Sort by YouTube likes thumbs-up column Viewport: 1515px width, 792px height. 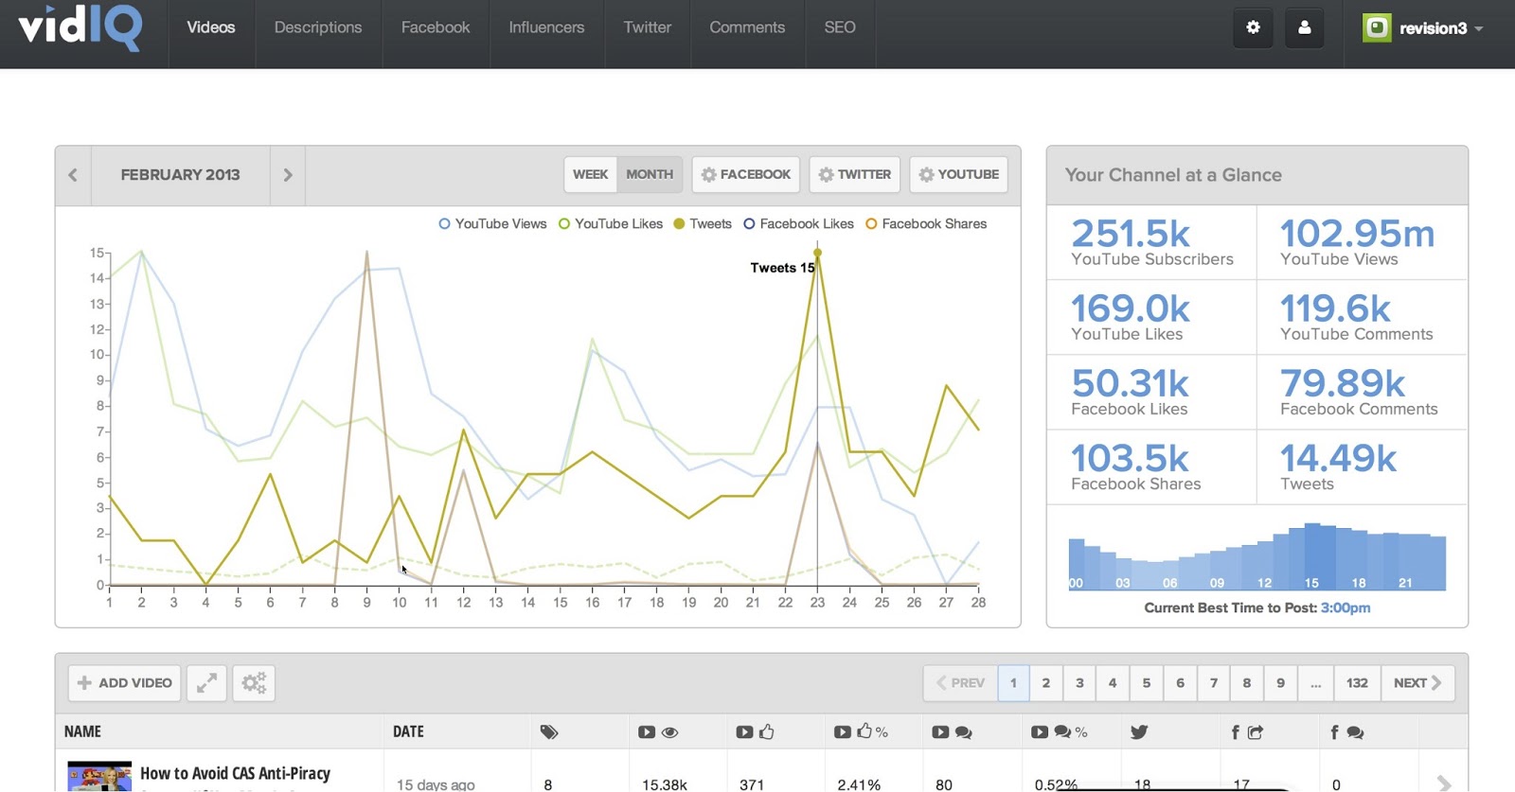point(755,731)
